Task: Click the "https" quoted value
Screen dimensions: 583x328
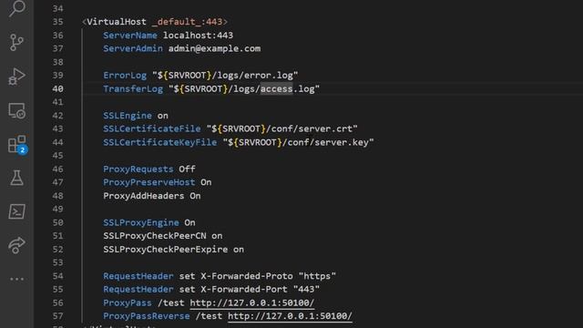Action: [318, 276]
